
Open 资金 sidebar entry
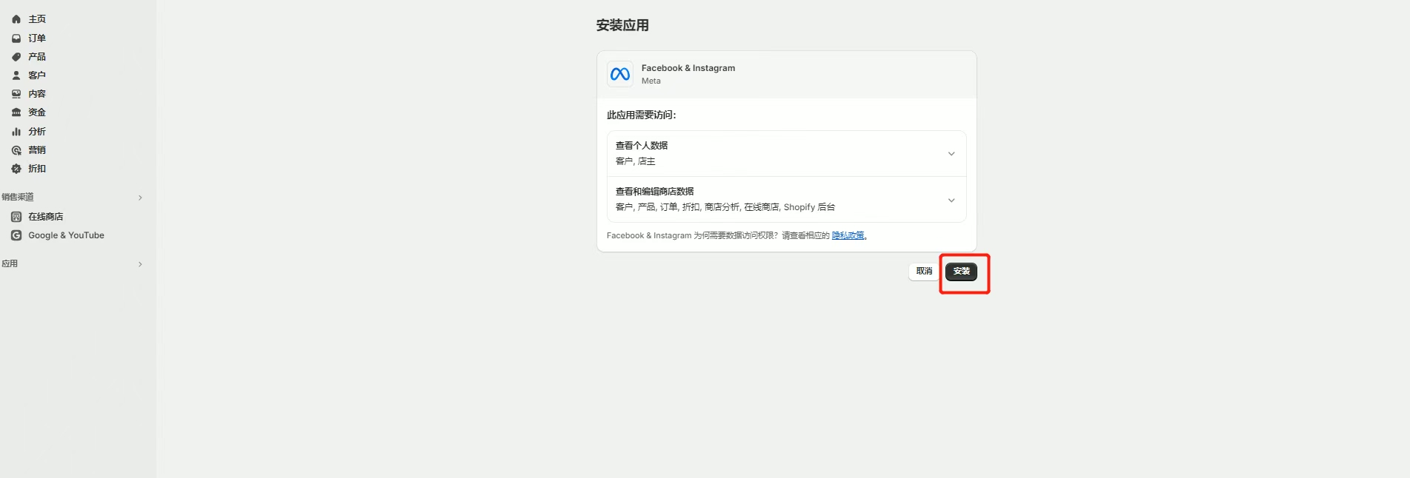37,112
